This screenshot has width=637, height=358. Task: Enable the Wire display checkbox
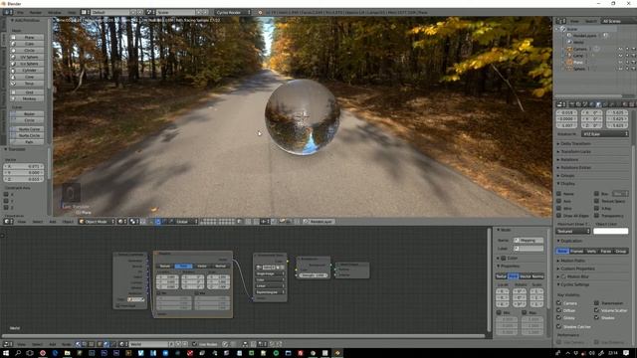[559, 208]
